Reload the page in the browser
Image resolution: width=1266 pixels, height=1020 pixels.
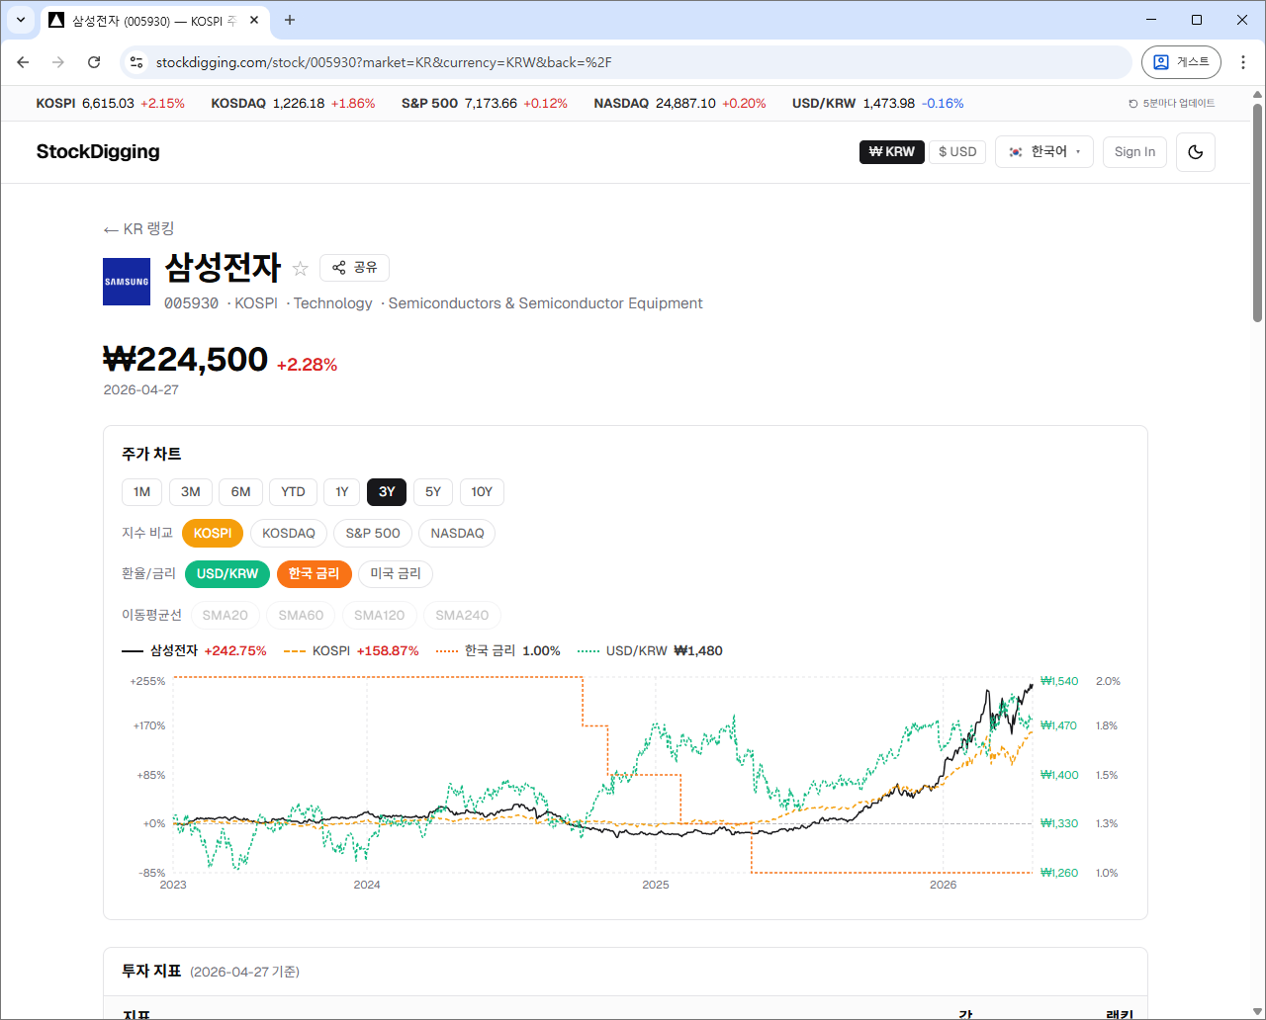coord(94,62)
